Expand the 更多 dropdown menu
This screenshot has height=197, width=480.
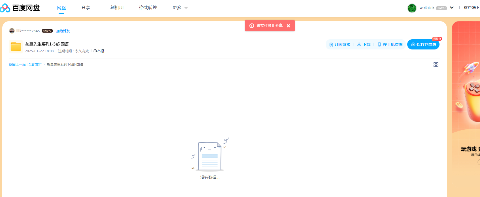click(180, 8)
